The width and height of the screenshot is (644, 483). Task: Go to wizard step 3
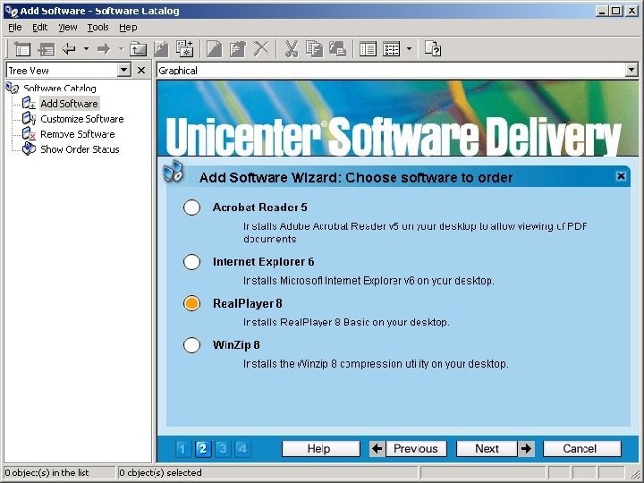coord(223,448)
